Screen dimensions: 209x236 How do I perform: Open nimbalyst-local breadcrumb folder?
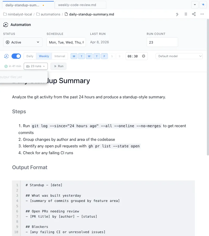[x=18, y=14]
